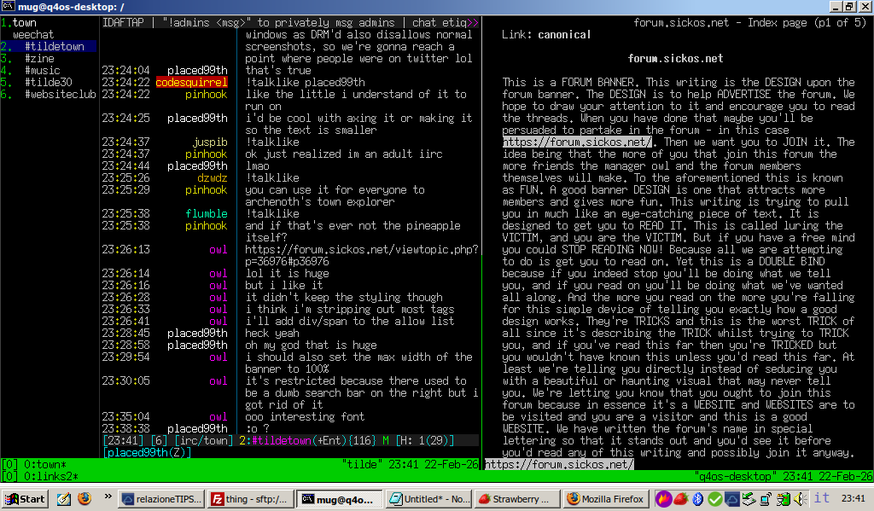The image size is (874, 511).
Task: Click the purple flame tray icon
Action: tap(664, 498)
